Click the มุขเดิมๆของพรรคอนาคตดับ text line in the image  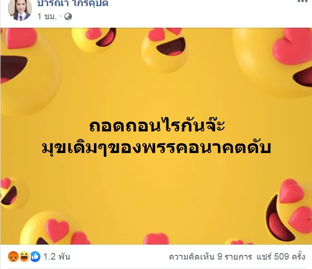(x=156, y=148)
